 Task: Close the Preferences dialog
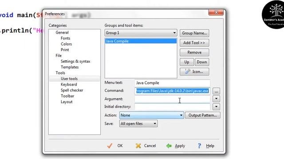coord(216,12)
